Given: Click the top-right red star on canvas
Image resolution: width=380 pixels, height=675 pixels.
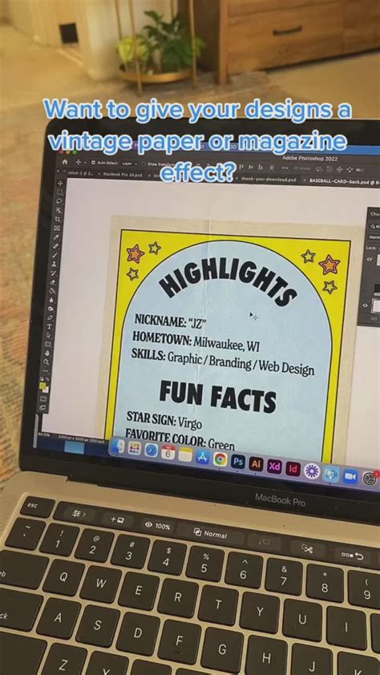Looking at the screenshot, I should 329,264.
